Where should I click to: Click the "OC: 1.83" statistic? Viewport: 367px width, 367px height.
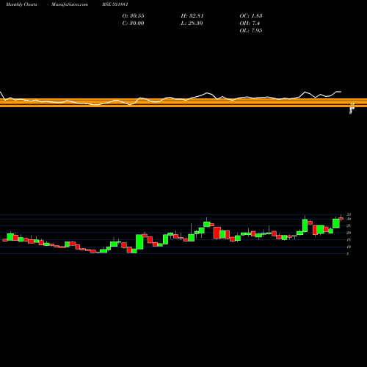tap(251, 16)
